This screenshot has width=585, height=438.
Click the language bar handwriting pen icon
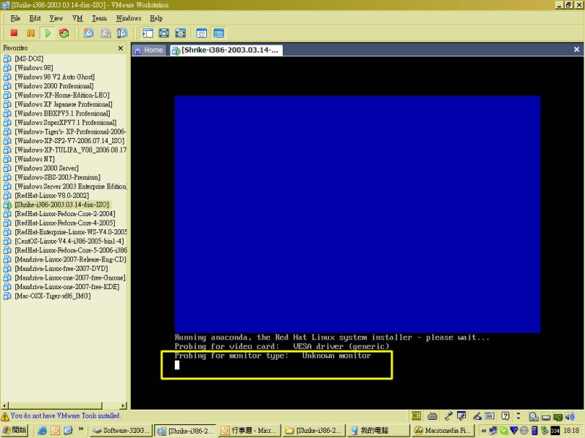[477, 415]
